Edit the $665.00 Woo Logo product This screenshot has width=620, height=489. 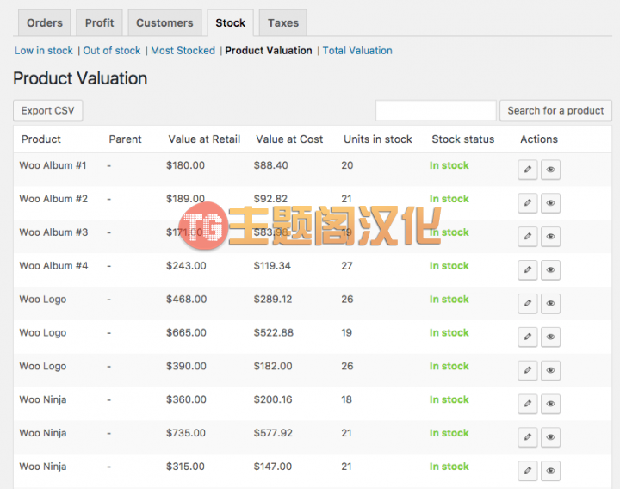pos(528,337)
